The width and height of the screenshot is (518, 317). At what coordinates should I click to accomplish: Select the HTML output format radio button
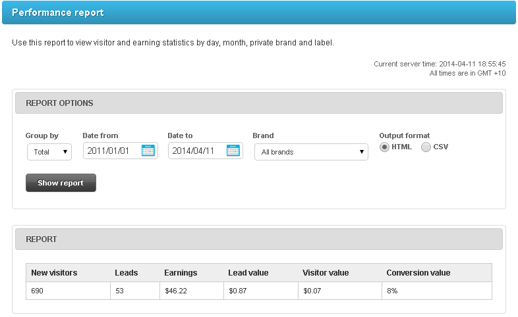pyautogui.click(x=384, y=147)
